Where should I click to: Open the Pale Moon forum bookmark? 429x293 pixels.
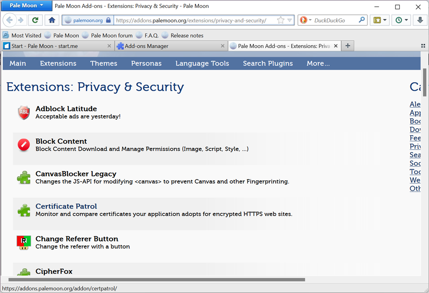point(107,35)
